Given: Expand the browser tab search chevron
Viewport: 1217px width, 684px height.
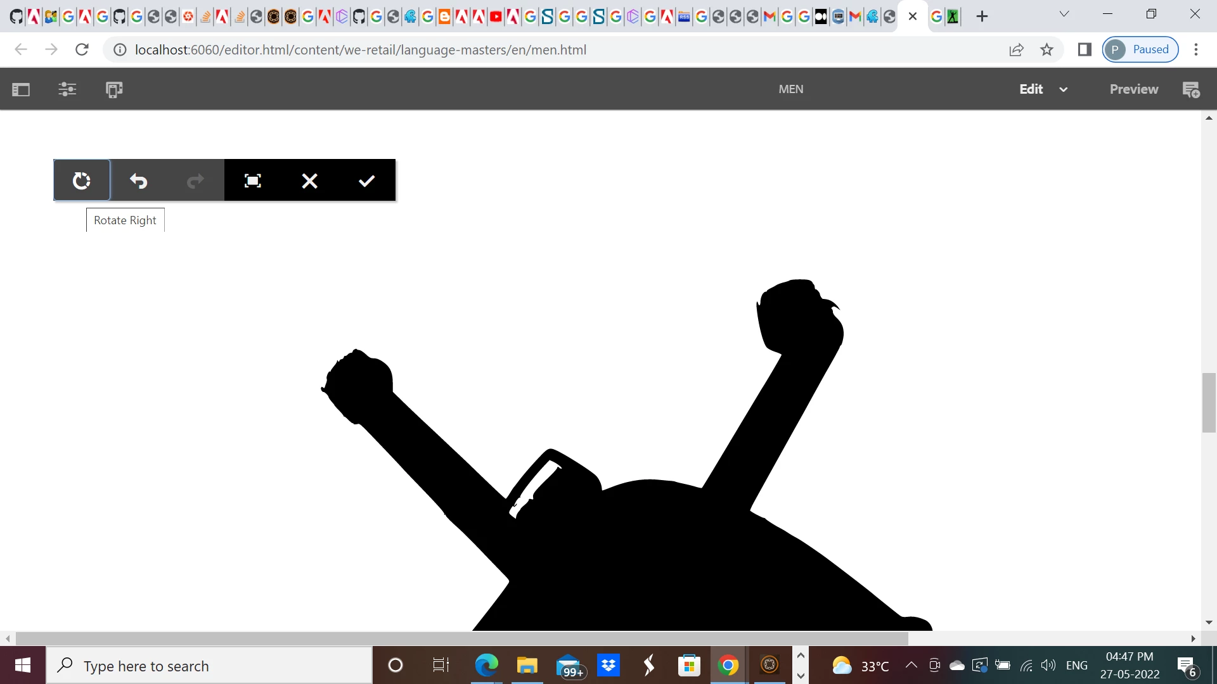Looking at the screenshot, I should 1064,14.
